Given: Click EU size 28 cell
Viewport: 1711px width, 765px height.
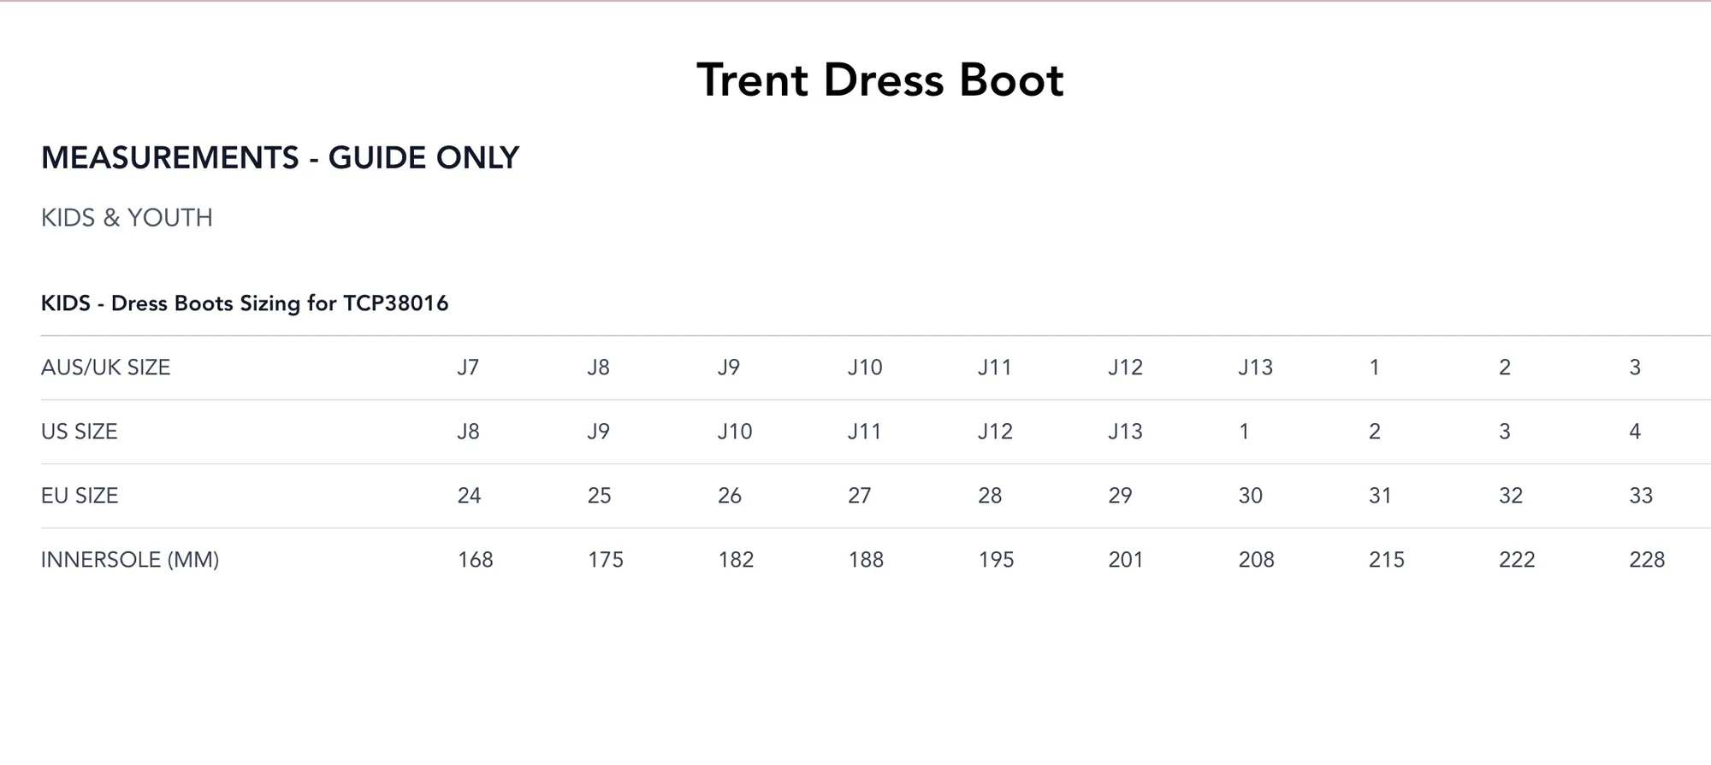Looking at the screenshot, I should coord(990,496).
